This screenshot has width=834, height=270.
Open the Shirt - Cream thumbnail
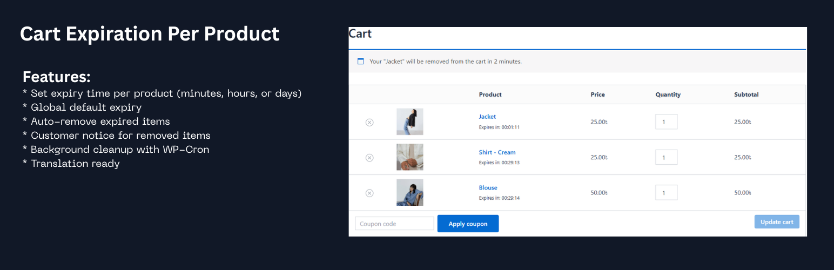(x=409, y=157)
